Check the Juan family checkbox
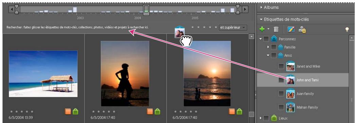The height and width of the screenshot is (123, 355). pos(281,94)
